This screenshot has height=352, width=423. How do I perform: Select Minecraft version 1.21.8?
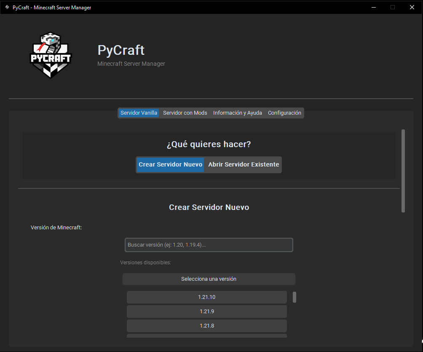(x=206, y=325)
